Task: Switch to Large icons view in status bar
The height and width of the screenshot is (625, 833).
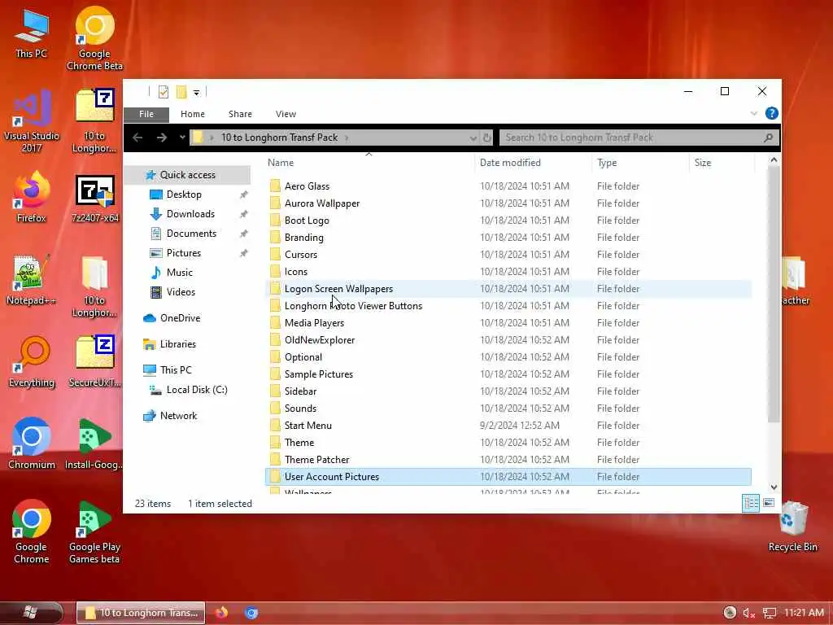Action: (x=768, y=503)
